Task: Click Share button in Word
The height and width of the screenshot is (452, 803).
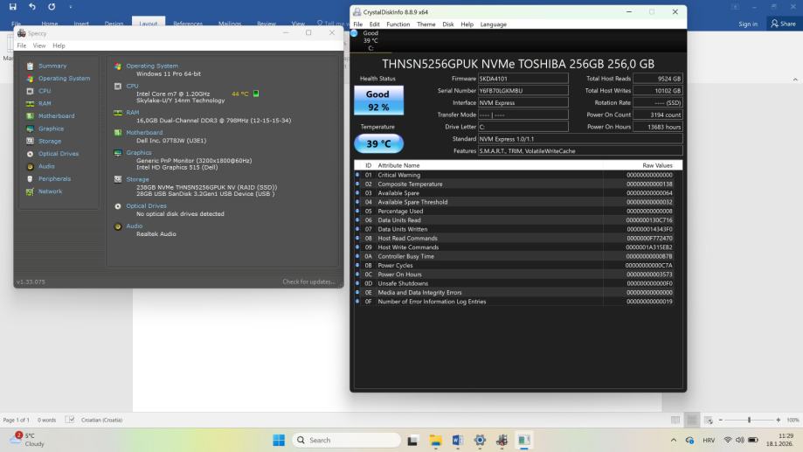Action: [x=784, y=24]
